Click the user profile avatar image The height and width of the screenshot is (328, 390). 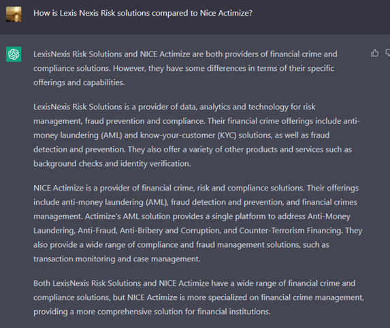[x=14, y=14]
